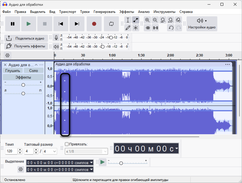This screenshot has height=183, width=242.
Task: Click Silence audio selection icon
Action: click(155, 28)
